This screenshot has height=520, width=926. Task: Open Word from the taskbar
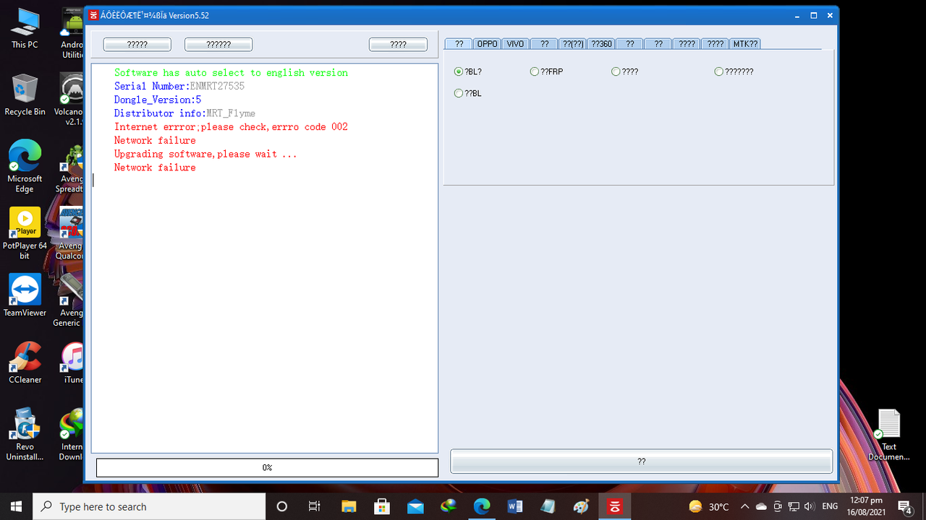[515, 506]
